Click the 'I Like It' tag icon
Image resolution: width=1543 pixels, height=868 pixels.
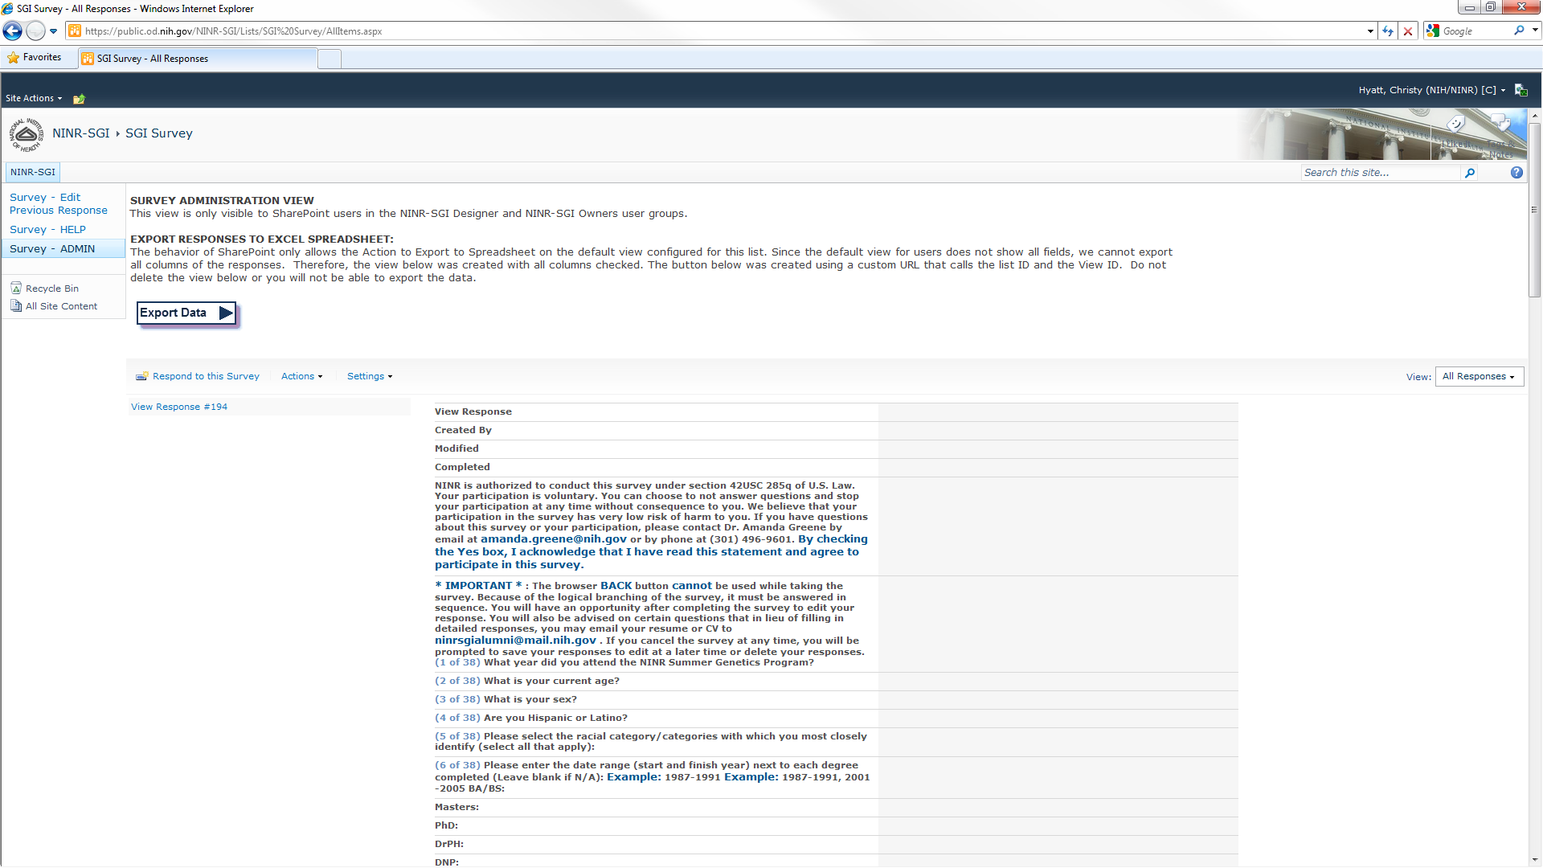pos(1456,125)
